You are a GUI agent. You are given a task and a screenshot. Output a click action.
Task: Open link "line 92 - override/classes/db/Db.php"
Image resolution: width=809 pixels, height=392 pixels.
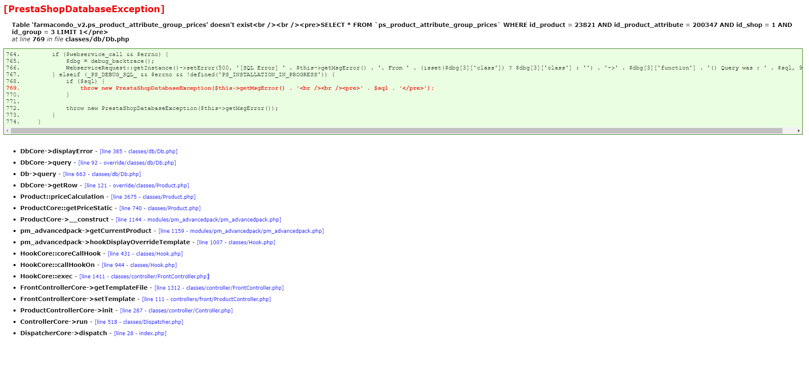pos(127,163)
